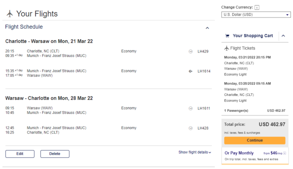Click the Edit button
The width and height of the screenshot is (293, 169).
click(x=20, y=154)
